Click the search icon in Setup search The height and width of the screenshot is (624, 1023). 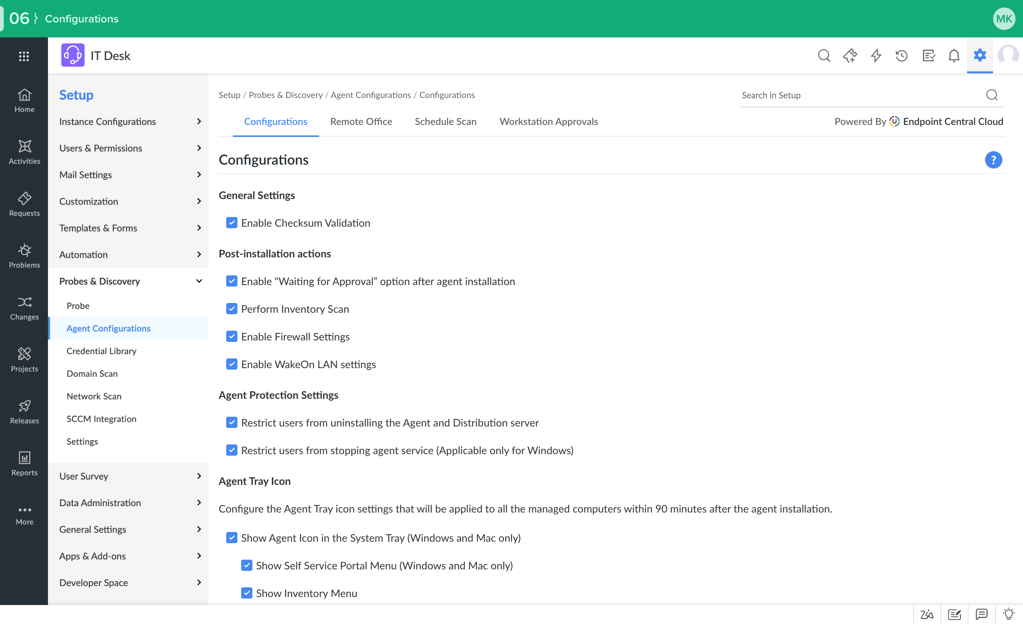tap(992, 95)
